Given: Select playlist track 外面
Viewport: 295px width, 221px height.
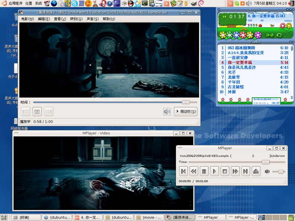Looking at the screenshot, I should click(254, 92).
